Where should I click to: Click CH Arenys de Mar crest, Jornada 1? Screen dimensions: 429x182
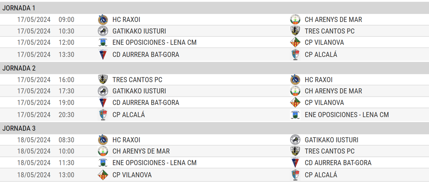click(295, 19)
